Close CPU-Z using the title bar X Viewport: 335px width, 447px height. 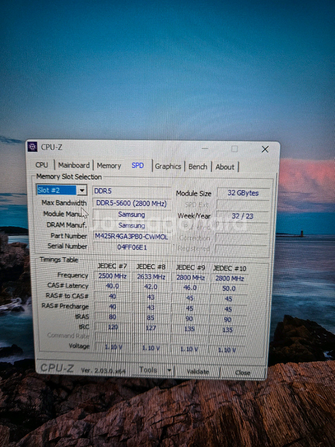264,149
